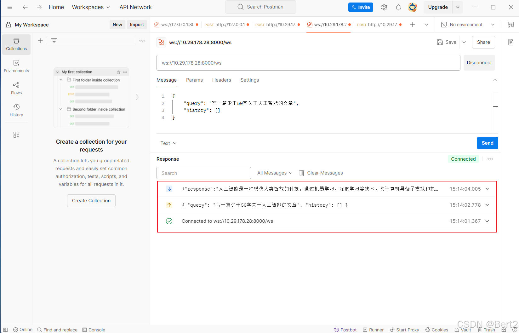Click the Upgrade button
519x333 pixels.
pyautogui.click(x=438, y=7)
